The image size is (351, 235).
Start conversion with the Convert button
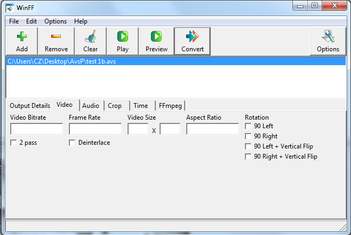click(192, 41)
